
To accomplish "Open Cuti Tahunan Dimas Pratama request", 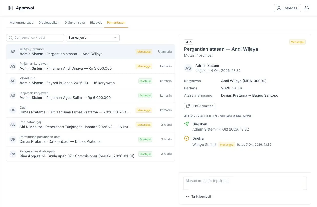I will click(90, 110).
